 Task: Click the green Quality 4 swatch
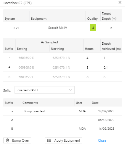93,28
